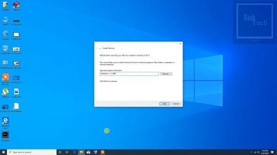Close the Create Shortcut dialog
277x155 pixels.
click(180, 44)
